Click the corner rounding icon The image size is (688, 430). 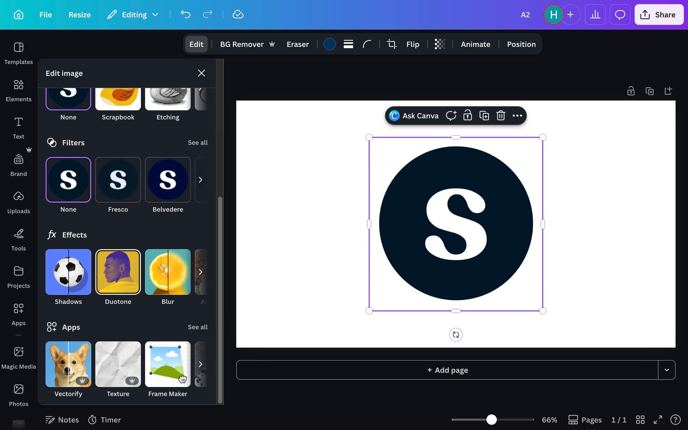[x=367, y=44]
